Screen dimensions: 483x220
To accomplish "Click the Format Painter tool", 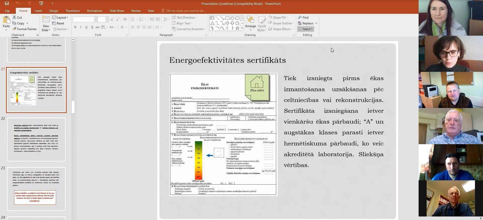I will [x=25, y=29].
